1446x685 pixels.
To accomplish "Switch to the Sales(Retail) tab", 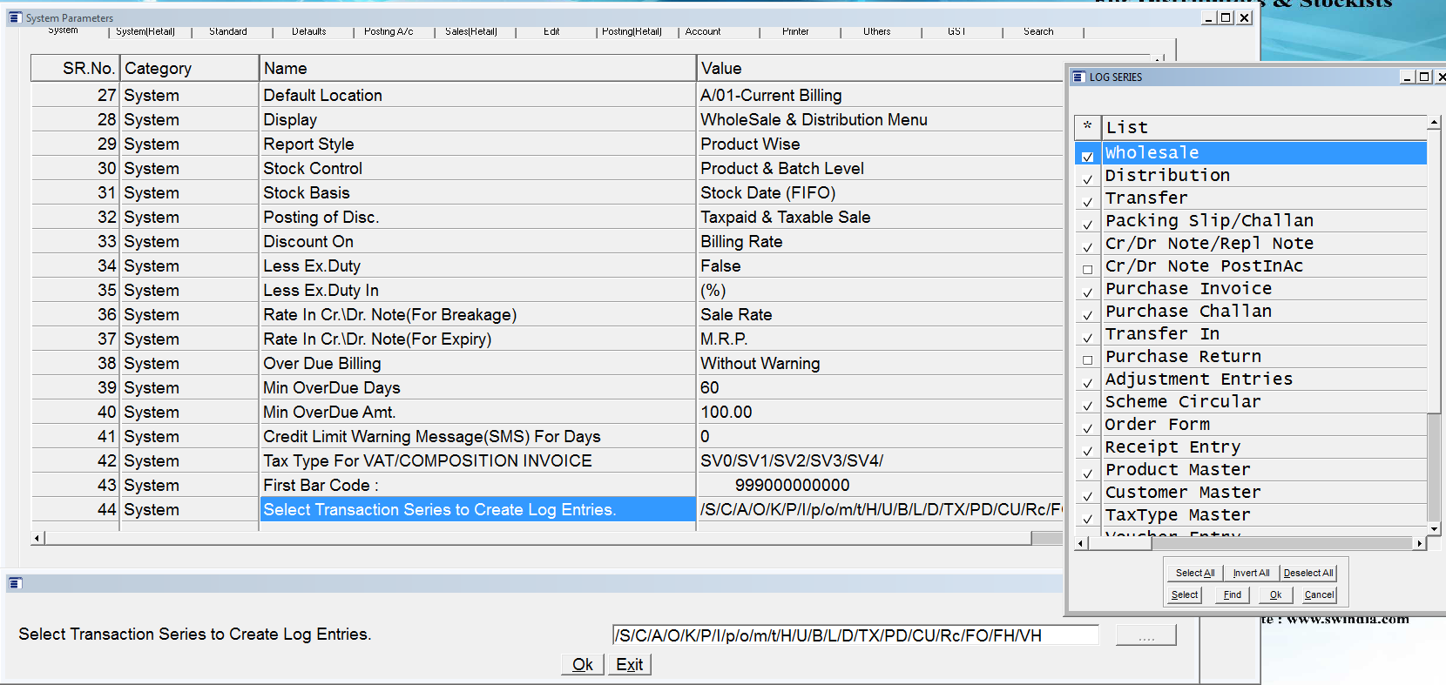I will 471,31.
